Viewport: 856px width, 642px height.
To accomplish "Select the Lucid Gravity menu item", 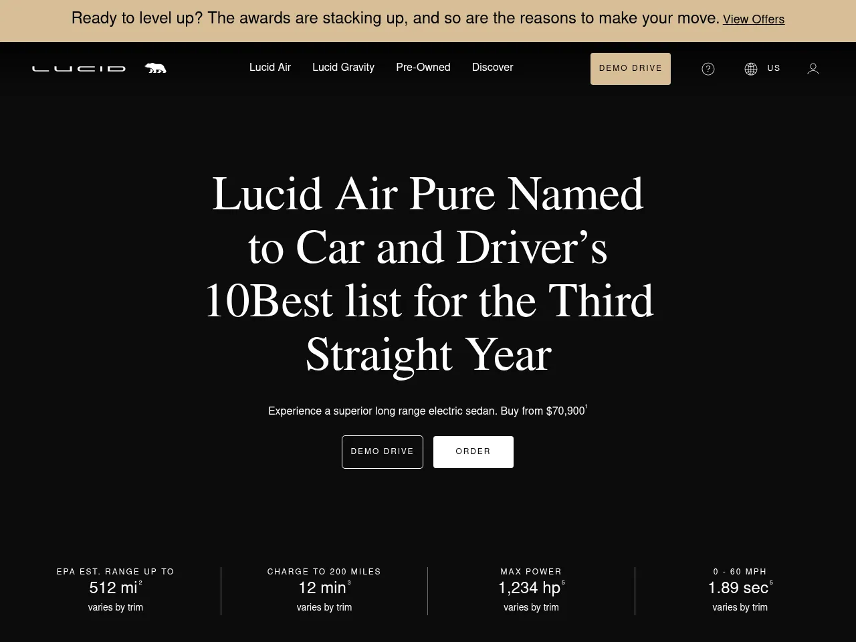I will [343, 68].
